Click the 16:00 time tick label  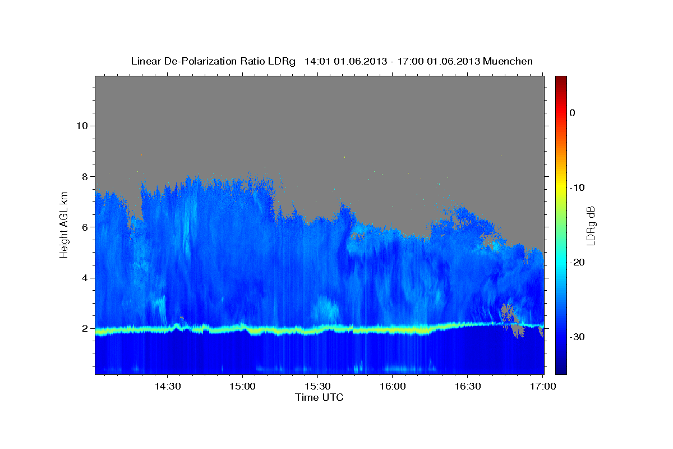(393, 386)
